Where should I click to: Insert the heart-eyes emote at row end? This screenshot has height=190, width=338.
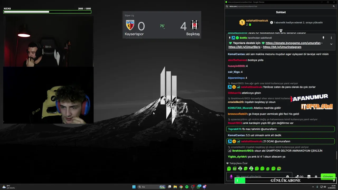pyautogui.click(x=279, y=169)
